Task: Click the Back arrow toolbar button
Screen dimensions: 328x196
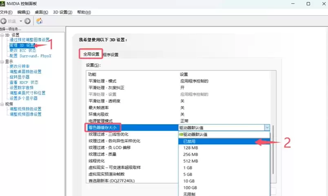Action: (3, 21)
